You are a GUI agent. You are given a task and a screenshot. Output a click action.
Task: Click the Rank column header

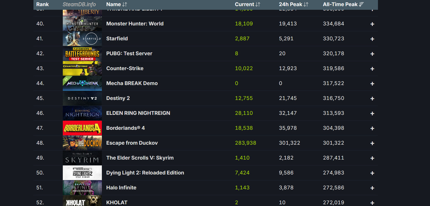[x=42, y=4]
